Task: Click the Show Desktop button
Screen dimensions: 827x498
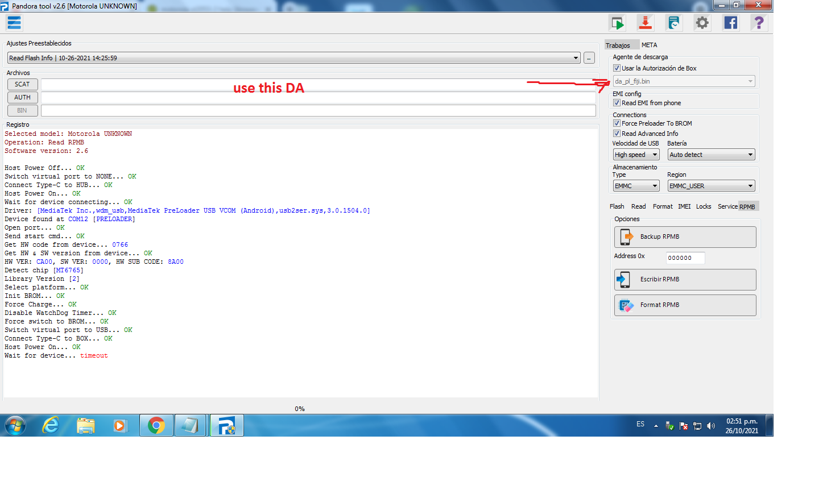Action: (769, 425)
